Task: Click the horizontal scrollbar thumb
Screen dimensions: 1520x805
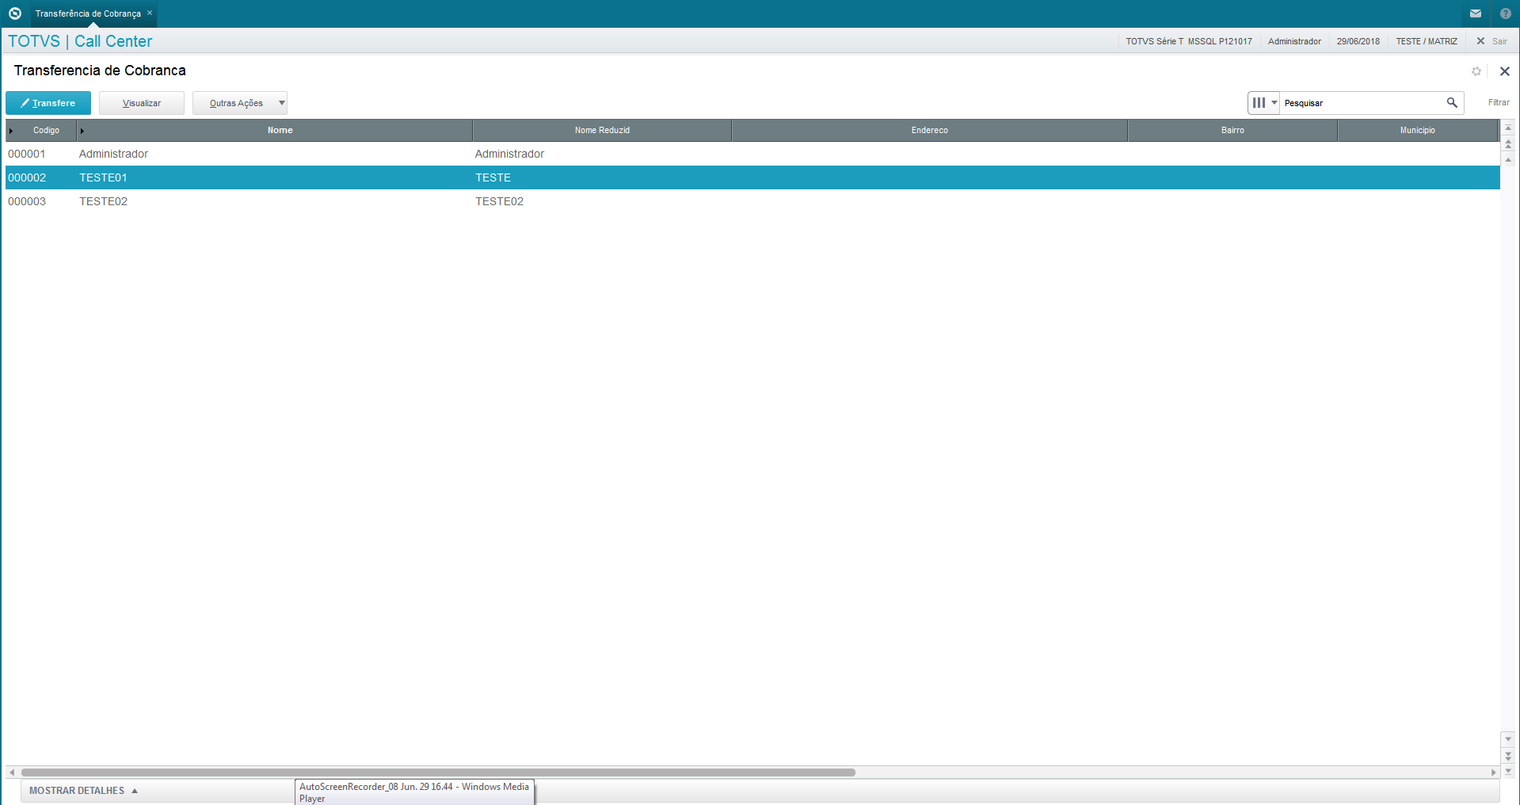Action: tap(438, 773)
